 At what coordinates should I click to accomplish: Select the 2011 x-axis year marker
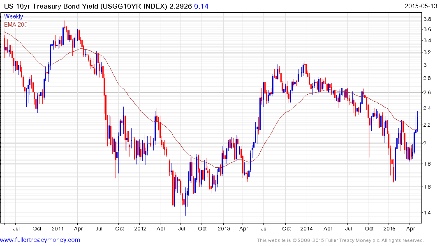(x=58, y=228)
